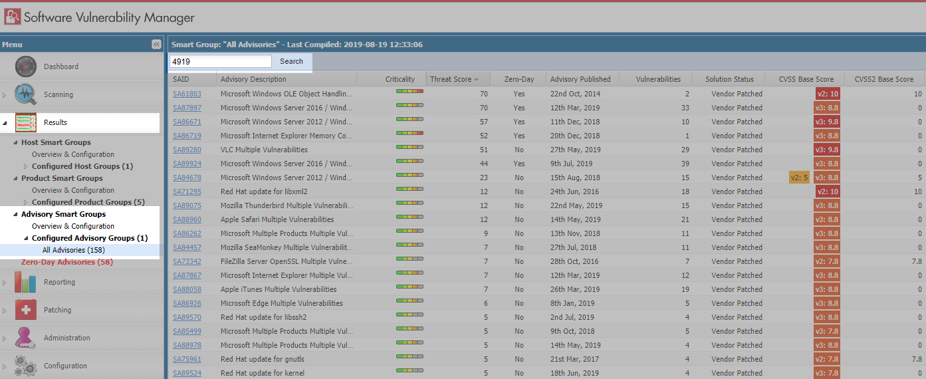The image size is (926, 379).
Task: Open advisory link SA89924
Action: pos(187,164)
